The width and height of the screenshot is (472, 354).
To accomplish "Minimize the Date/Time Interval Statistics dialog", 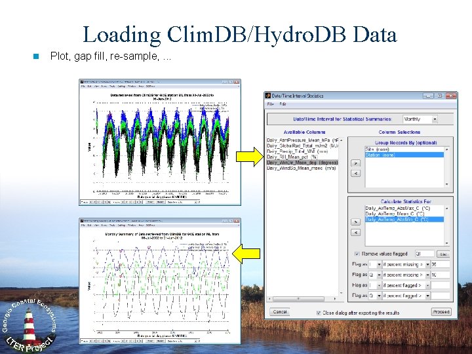I will click(428, 96).
